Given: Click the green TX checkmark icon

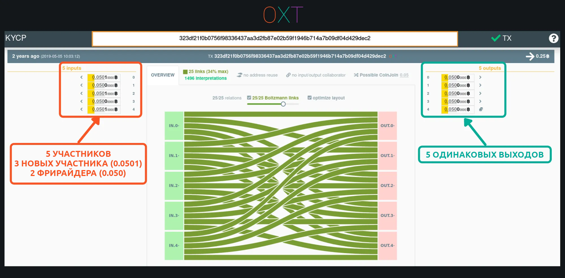Looking at the screenshot, I should [496, 38].
